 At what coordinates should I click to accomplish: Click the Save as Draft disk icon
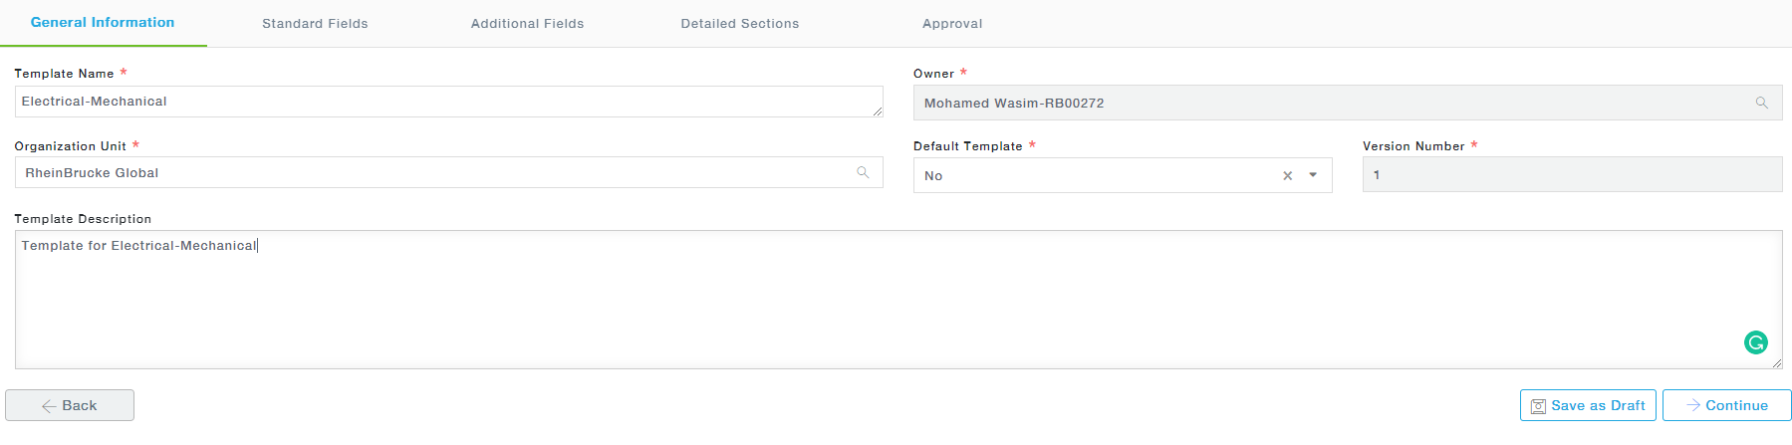coord(1538,406)
